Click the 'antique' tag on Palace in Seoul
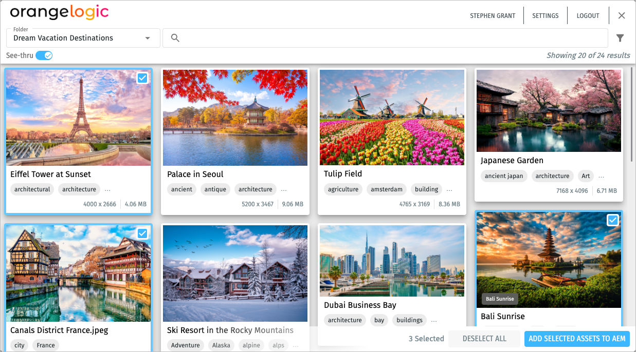The width and height of the screenshot is (636, 352). (215, 189)
